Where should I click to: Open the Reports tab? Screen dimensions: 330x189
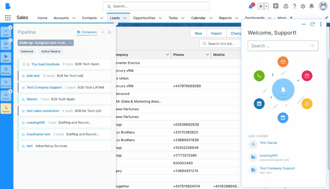[225, 18]
